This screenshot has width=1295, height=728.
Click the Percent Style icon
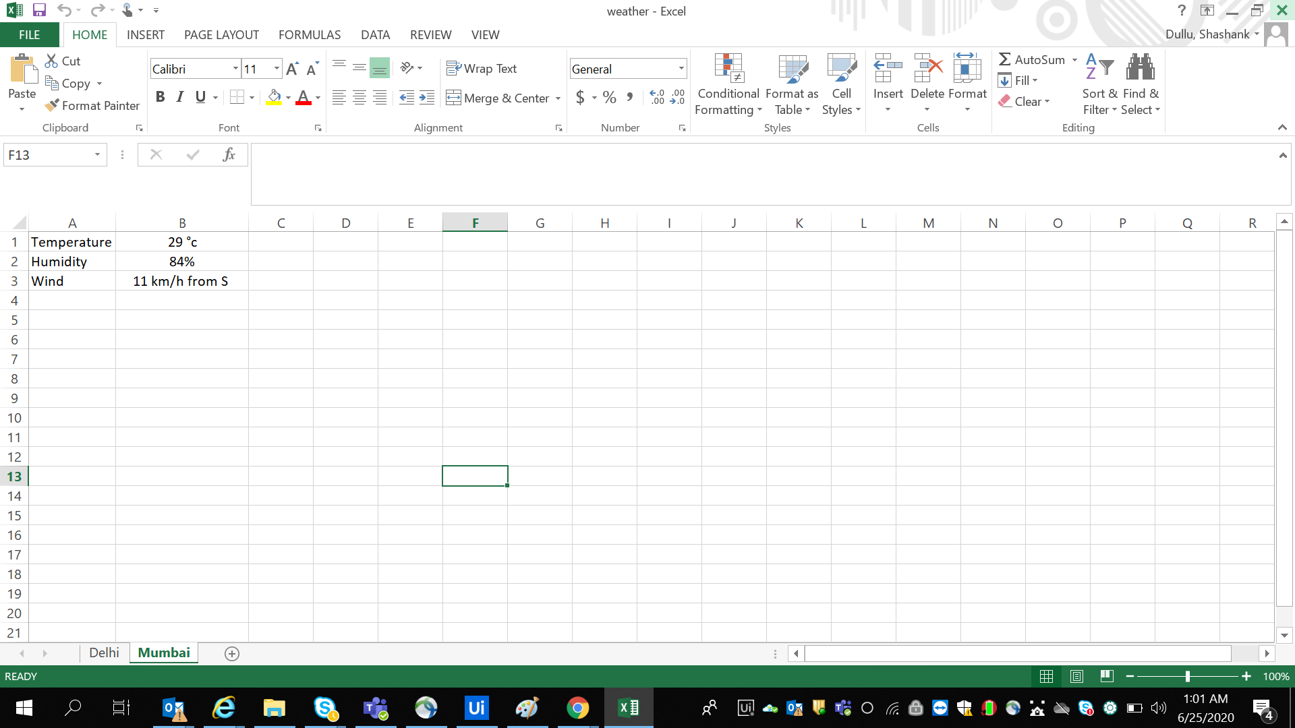click(x=610, y=98)
